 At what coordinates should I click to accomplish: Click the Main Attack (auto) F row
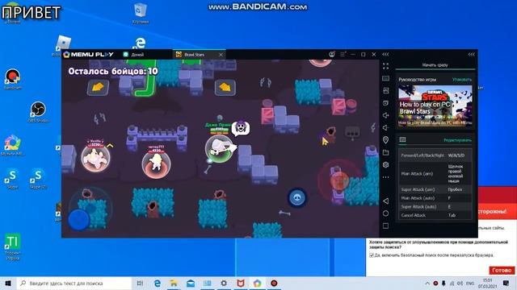(435, 198)
